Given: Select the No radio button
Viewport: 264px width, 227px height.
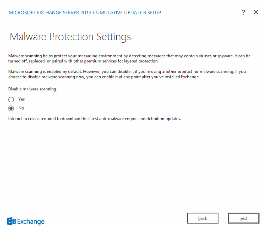Looking at the screenshot, I should click(x=11, y=108).
